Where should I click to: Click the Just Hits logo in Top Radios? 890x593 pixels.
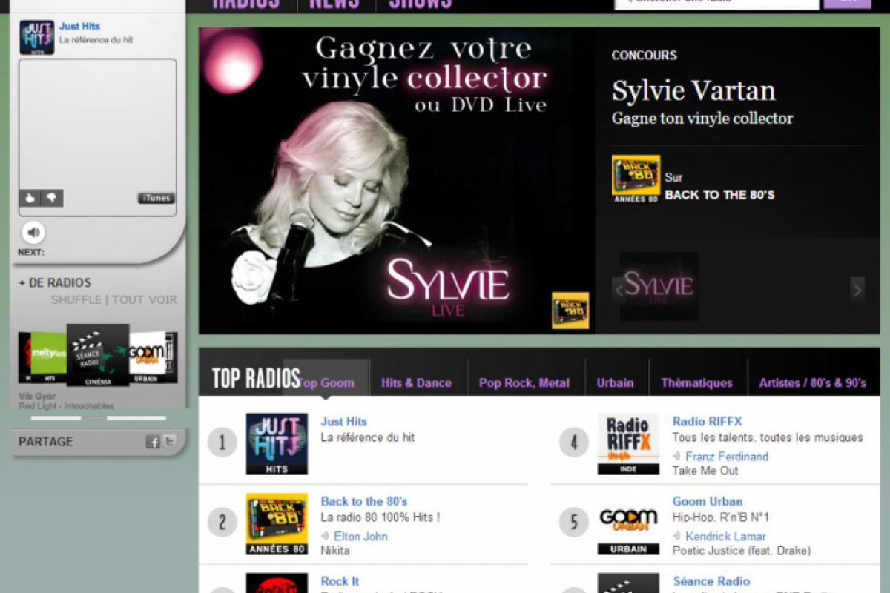point(277,443)
